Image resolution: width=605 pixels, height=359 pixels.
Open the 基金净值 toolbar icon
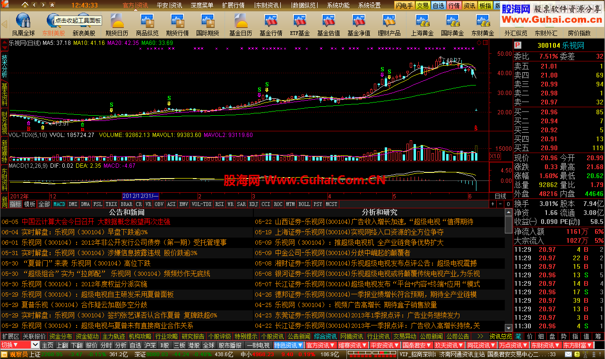pos(359,25)
